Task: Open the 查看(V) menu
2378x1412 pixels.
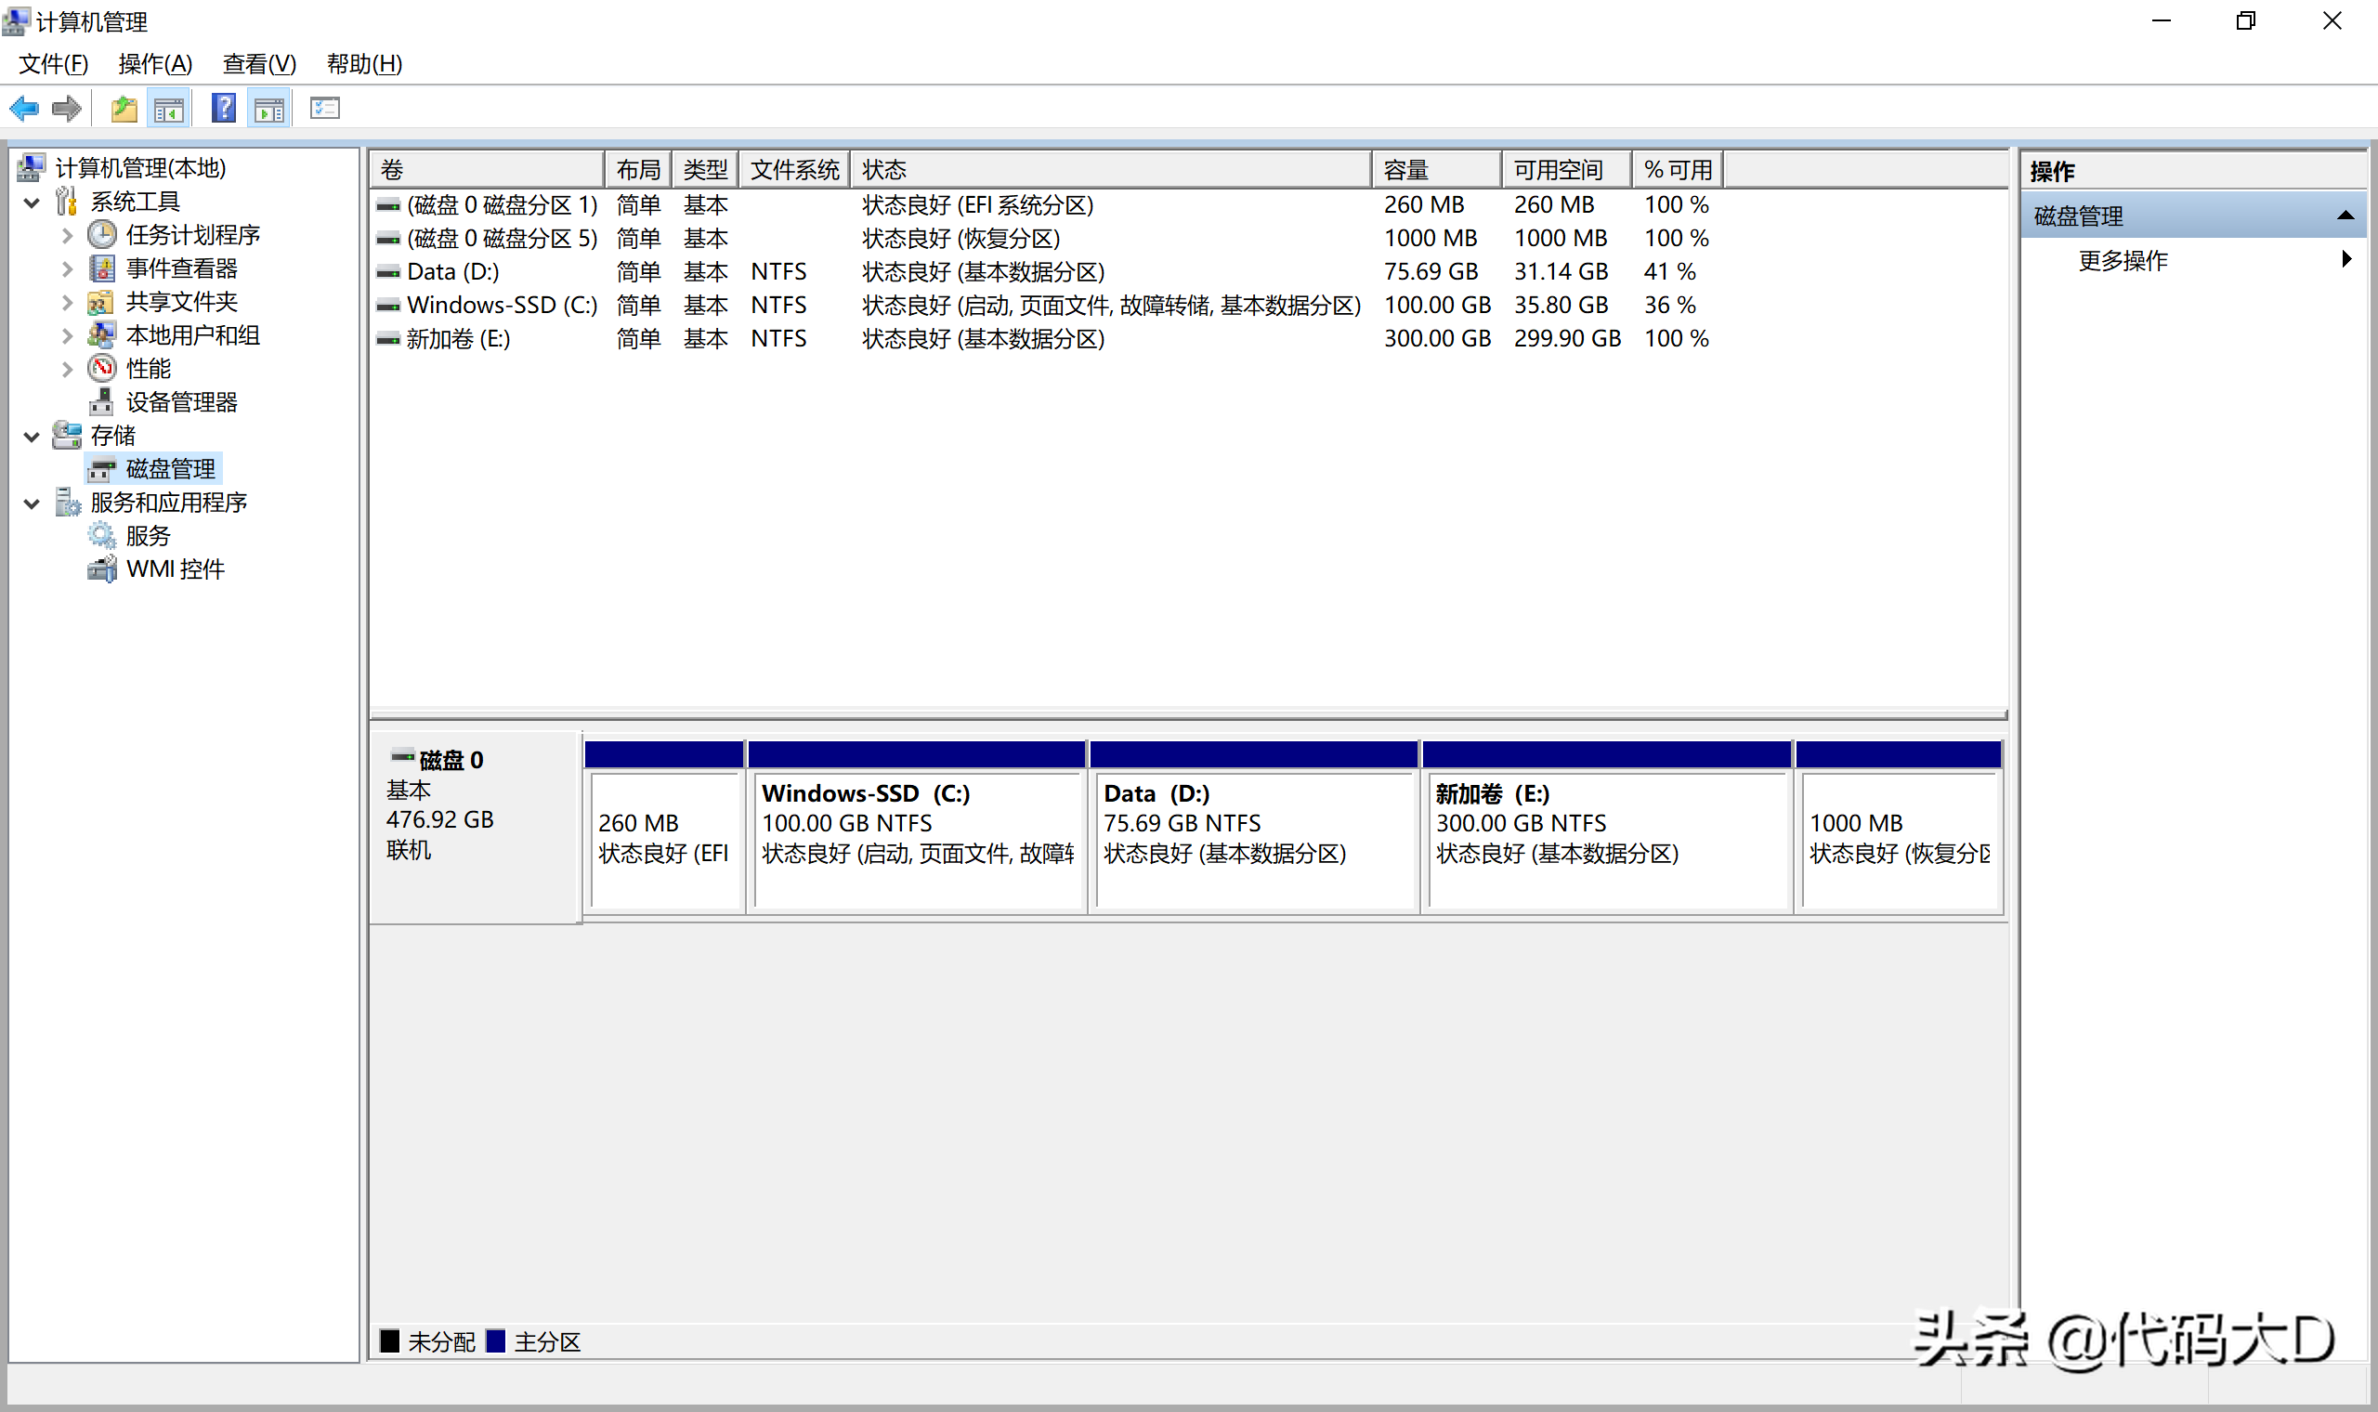Action: (x=259, y=64)
